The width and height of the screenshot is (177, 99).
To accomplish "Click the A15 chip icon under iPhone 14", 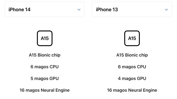I will tap(45, 38).
